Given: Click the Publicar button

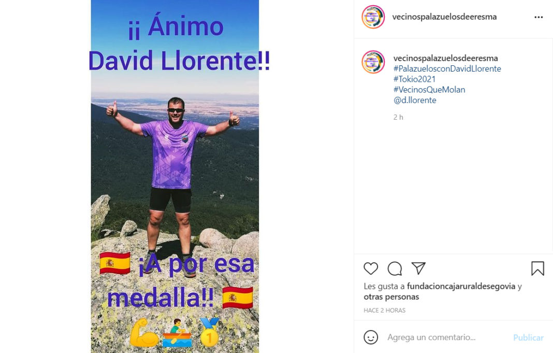Looking at the screenshot, I should point(528,337).
